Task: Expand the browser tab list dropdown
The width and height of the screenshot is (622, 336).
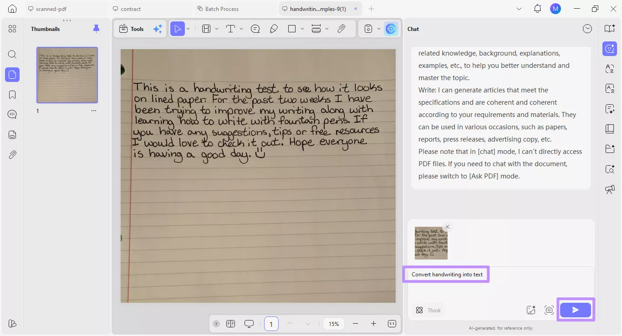Action: coord(519,9)
